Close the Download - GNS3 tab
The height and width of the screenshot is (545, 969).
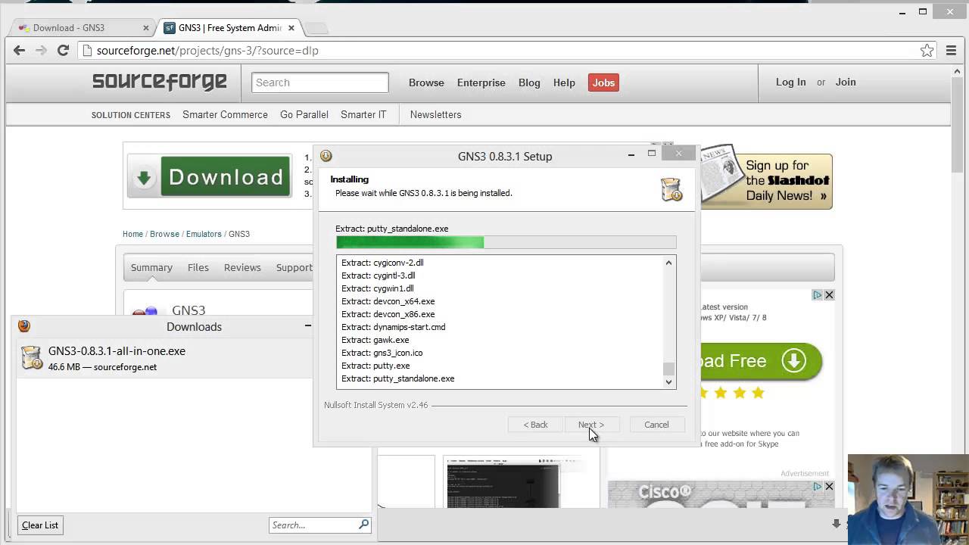click(x=146, y=28)
